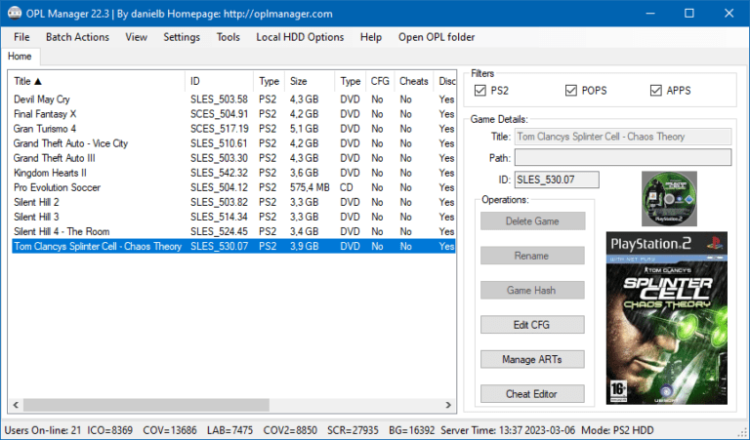Uncheck the APPS filter checkbox
Viewport: 750px width, 440px height.
tap(656, 91)
